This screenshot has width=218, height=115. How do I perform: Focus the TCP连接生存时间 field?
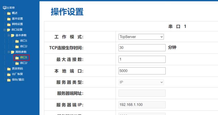pos(142,48)
